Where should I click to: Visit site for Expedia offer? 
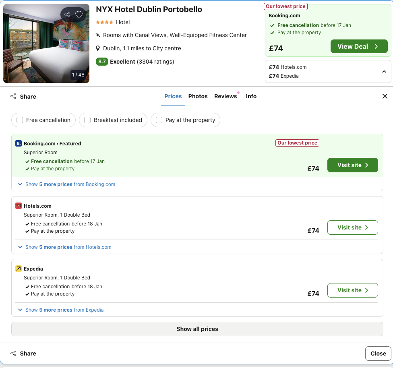point(353,290)
